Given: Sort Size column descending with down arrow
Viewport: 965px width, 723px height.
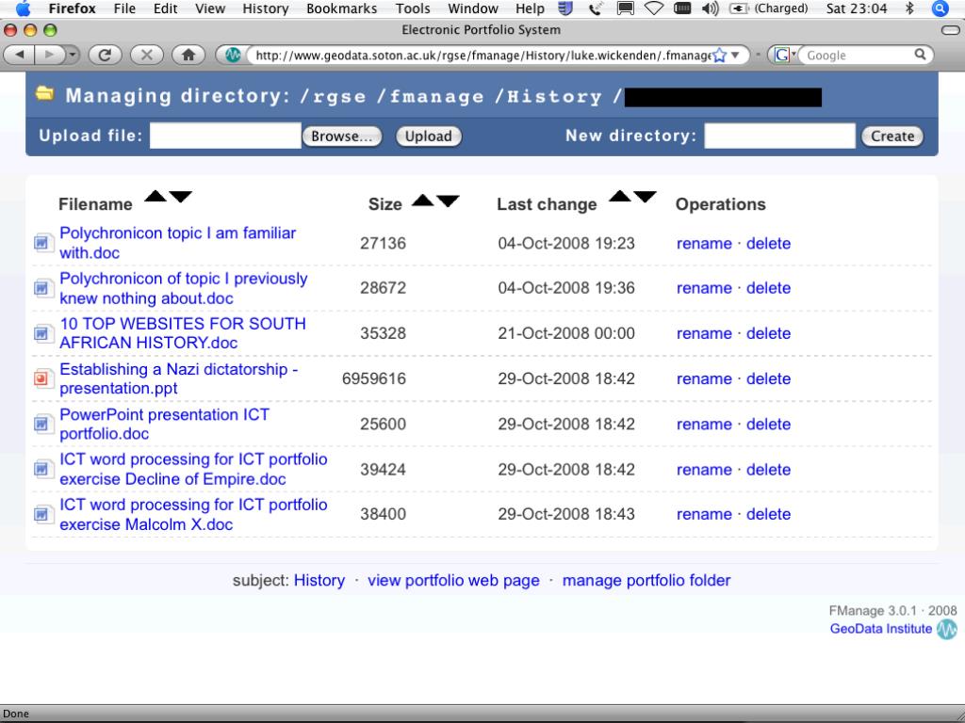Looking at the screenshot, I should click(x=448, y=201).
